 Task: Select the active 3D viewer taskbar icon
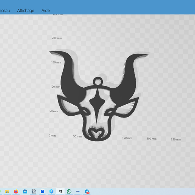(60, 192)
